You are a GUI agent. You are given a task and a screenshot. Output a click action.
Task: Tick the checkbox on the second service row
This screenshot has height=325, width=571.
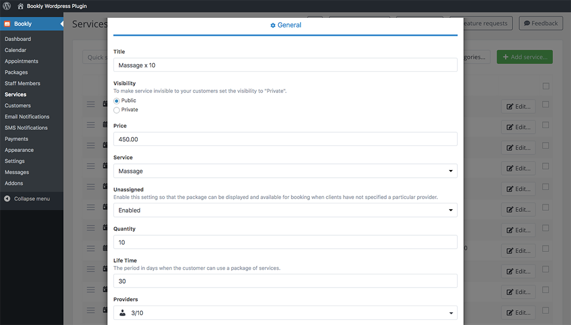[x=545, y=125]
